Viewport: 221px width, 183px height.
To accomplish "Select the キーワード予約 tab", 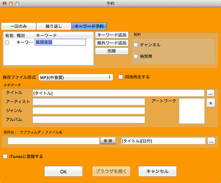I will [x=89, y=26].
